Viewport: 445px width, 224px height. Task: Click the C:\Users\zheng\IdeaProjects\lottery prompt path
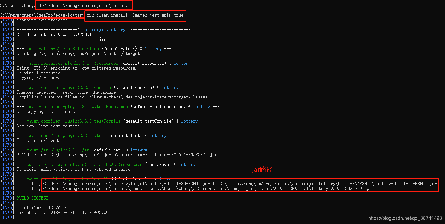click(x=42, y=15)
